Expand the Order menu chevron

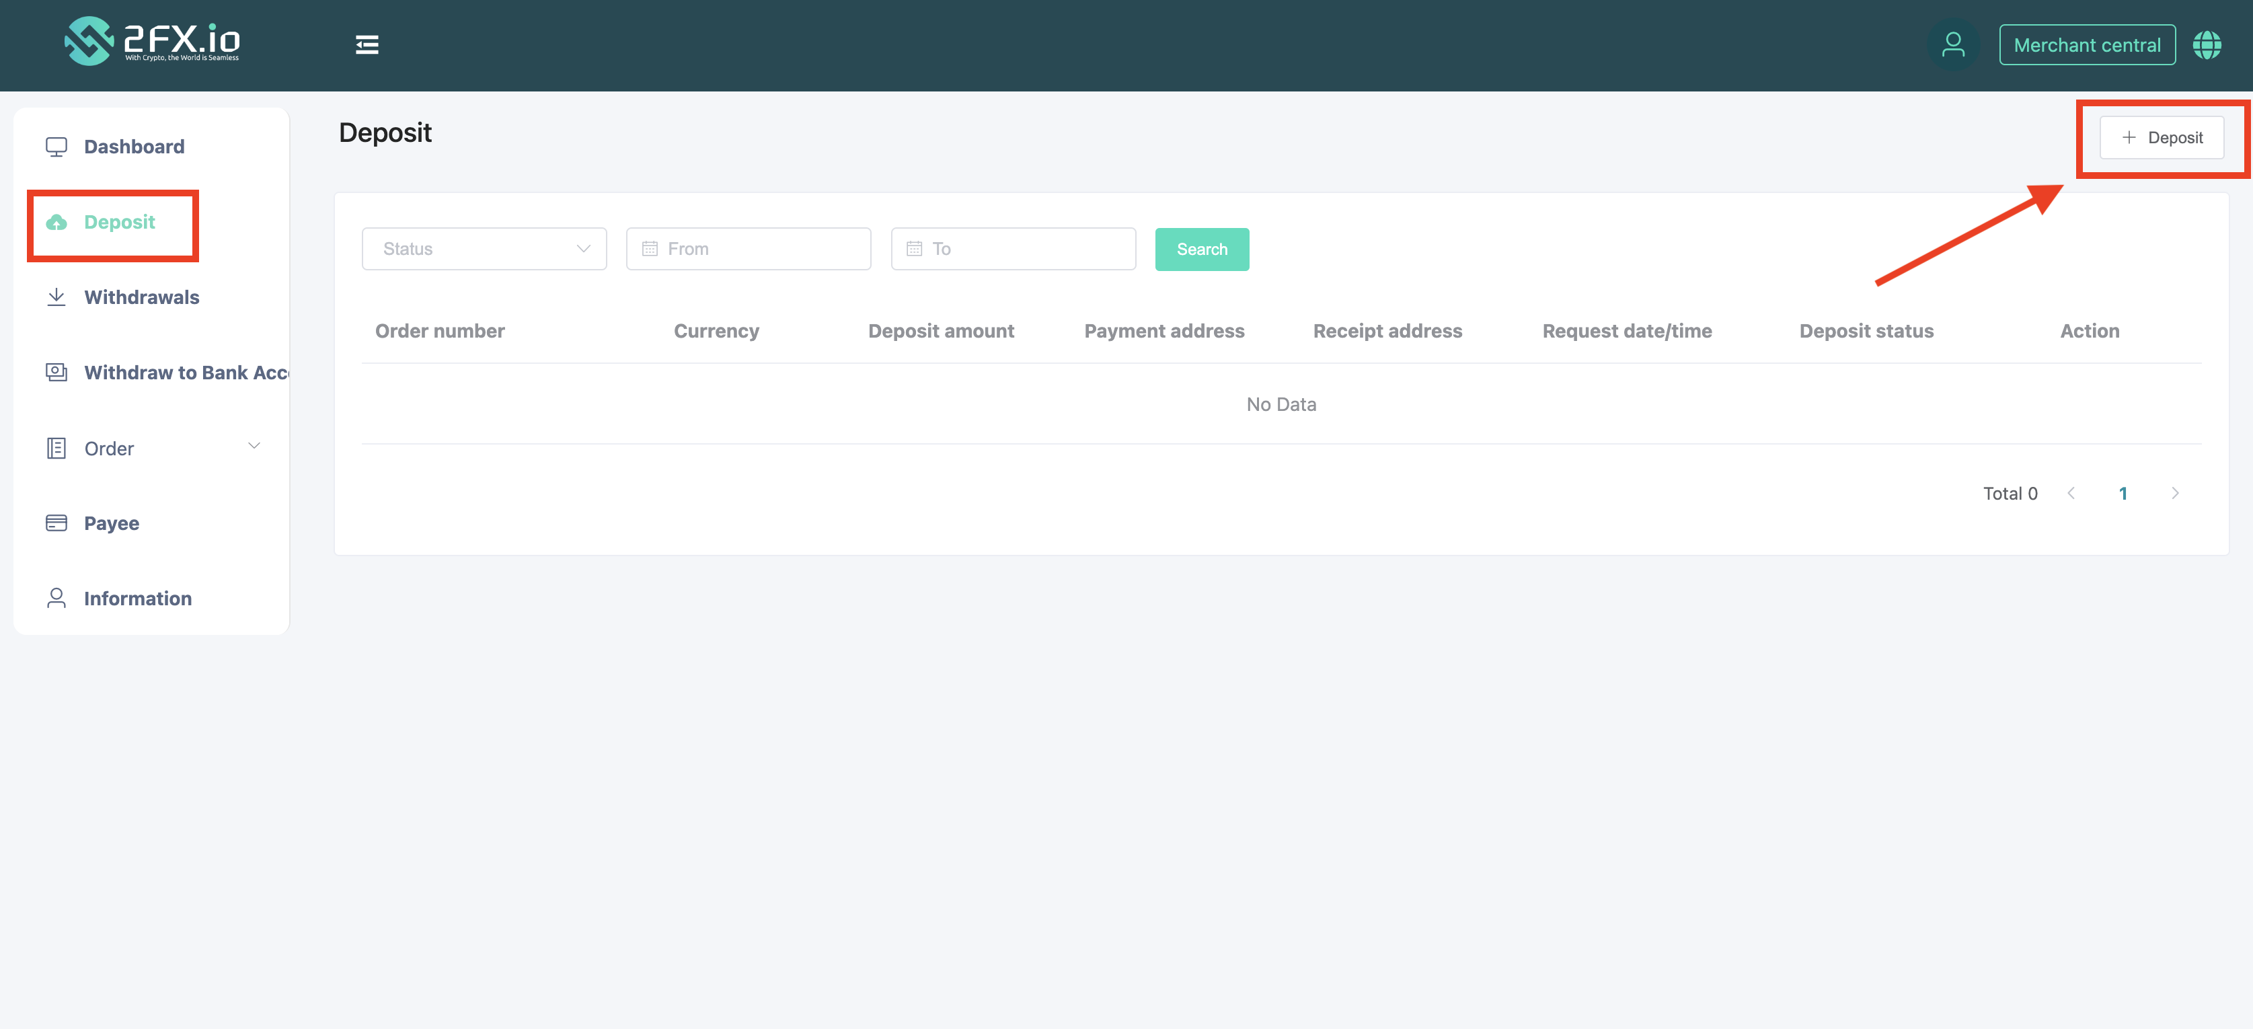pyautogui.click(x=254, y=446)
